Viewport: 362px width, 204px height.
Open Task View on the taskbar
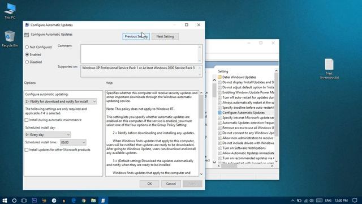[24, 200]
